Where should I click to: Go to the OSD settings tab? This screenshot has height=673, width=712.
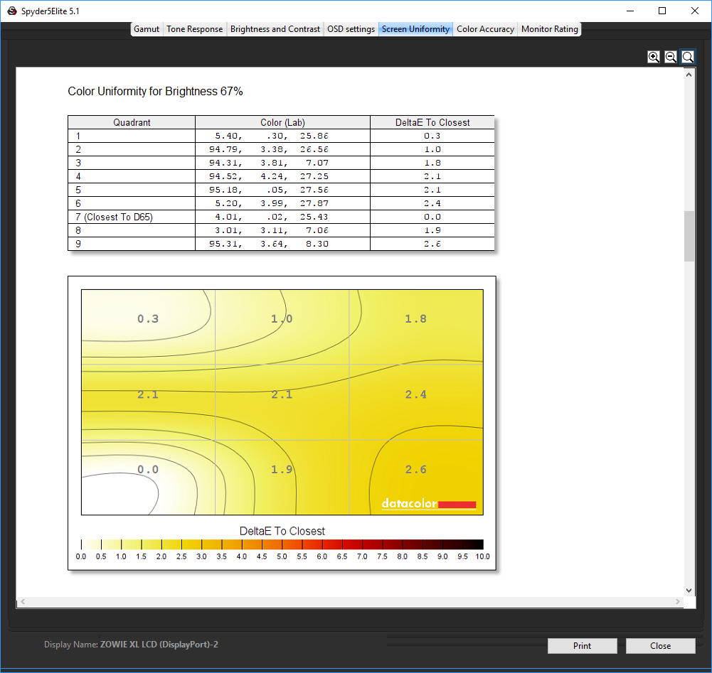pos(351,29)
